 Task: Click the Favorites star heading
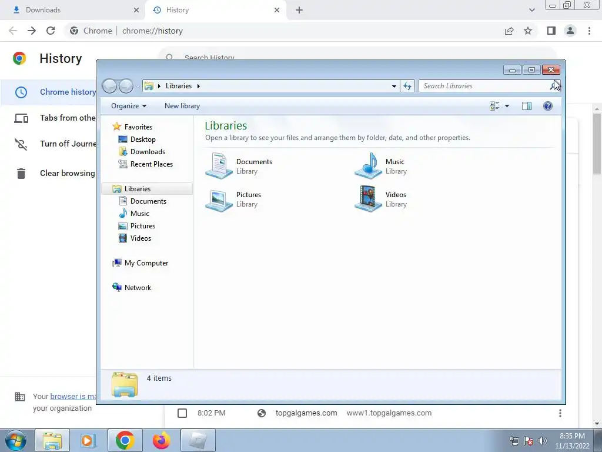click(132, 127)
